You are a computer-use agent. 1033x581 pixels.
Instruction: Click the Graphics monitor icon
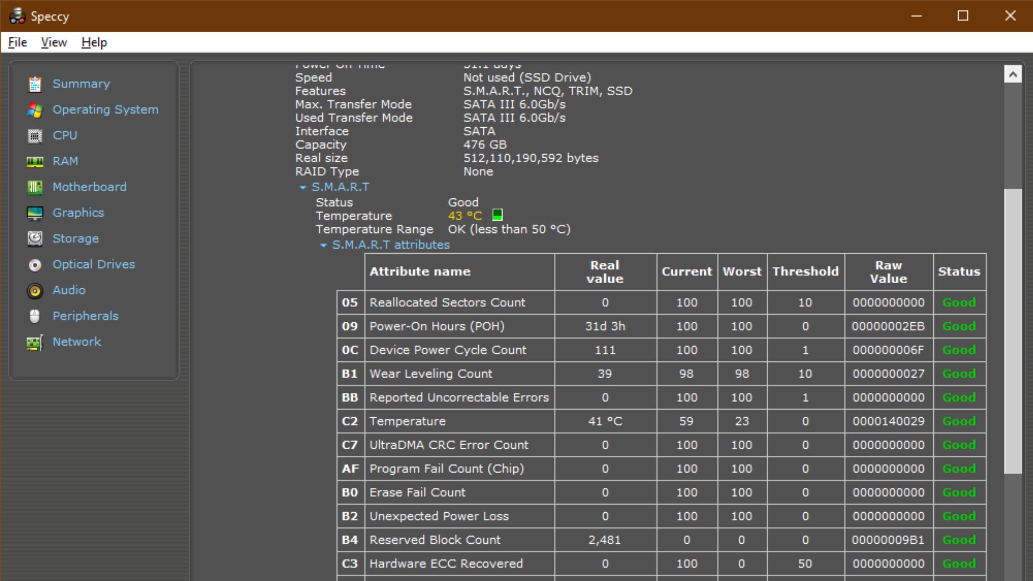point(35,213)
